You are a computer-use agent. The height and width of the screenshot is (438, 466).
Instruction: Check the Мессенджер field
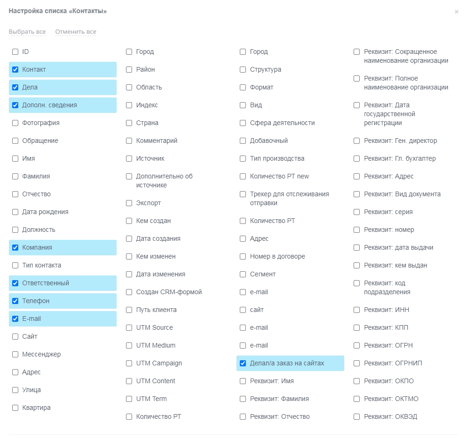click(15, 355)
